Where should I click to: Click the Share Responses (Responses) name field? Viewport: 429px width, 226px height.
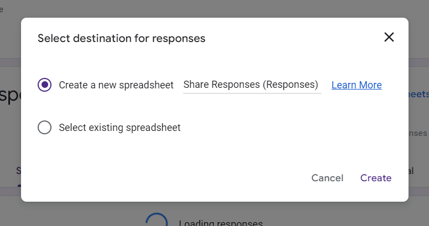[252, 85]
